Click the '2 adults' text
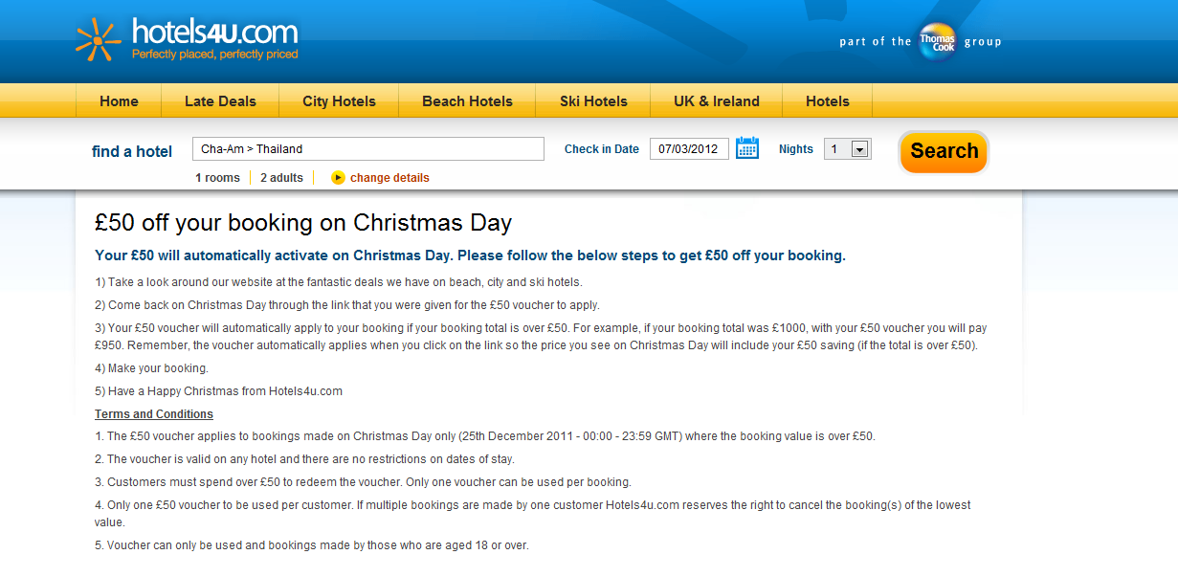The width and height of the screenshot is (1178, 577). click(281, 178)
